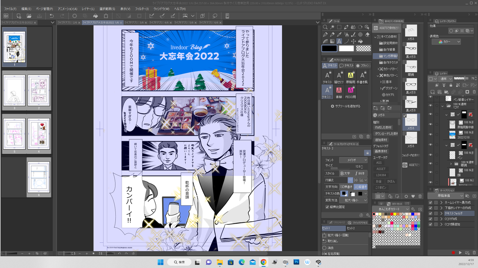Open the ウィンドウ(W) menu
Viewport: 478px width, 268px height.
pyautogui.click(x=161, y=9)
